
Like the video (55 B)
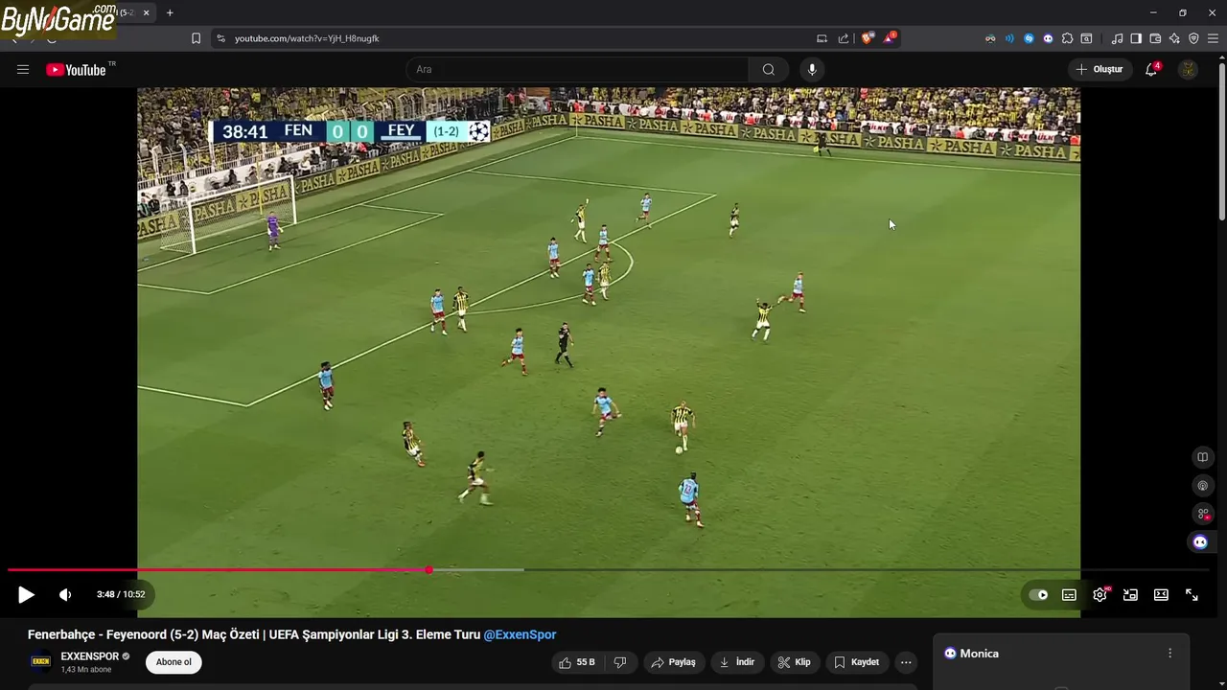pos(578,662)
